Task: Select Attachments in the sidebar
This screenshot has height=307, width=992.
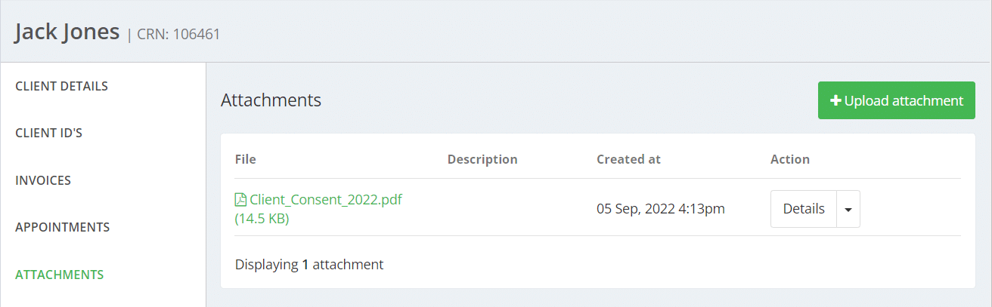Action: (x=59, y=275)
